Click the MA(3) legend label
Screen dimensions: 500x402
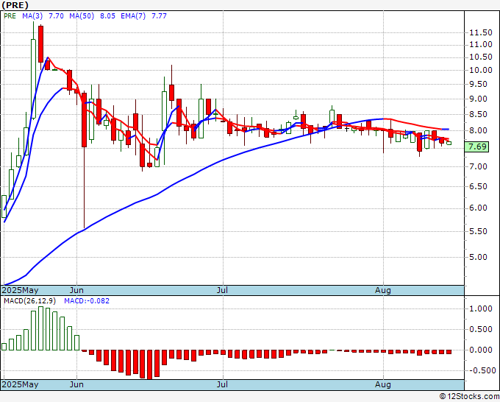[33, 16]
